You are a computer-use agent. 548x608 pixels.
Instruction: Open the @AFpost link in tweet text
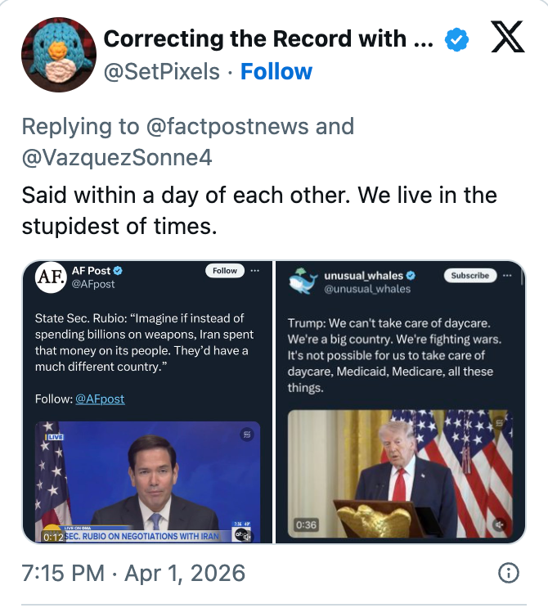tap(100, 399)
